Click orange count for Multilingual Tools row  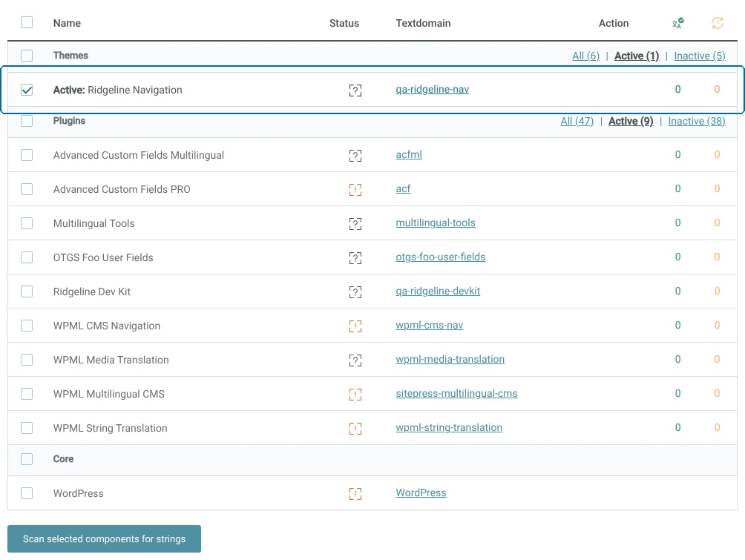(718, 223)
